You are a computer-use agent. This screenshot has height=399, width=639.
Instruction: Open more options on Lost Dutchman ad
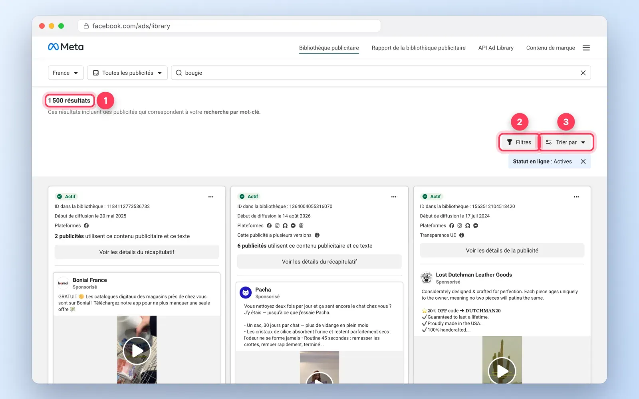576,197
